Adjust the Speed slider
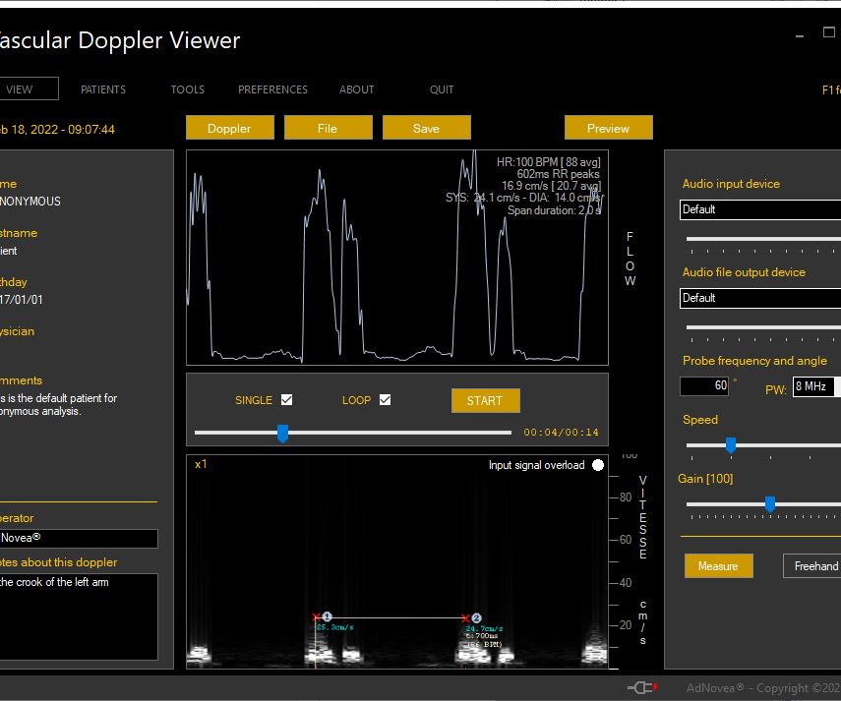This screenshot has width=841, height=701. click(x=730, y=445)
